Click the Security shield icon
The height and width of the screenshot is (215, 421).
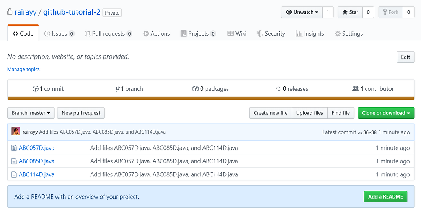click(260, 34)
